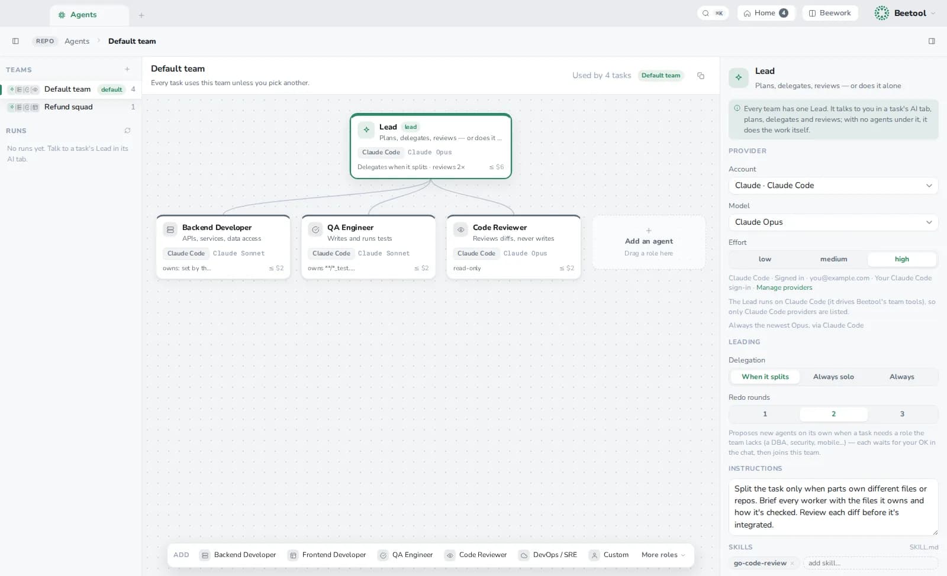947x576 pixels.
Task: Set Delegation to Always
Action: pos(901,377)
